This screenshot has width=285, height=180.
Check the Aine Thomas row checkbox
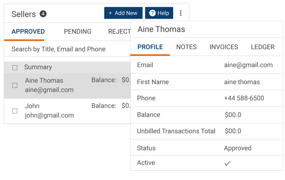[15, 85]
